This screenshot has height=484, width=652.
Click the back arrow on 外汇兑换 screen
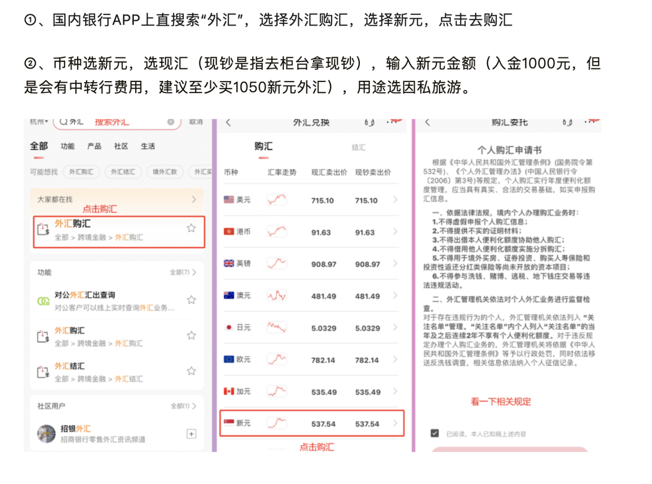(x=228, y=123)
